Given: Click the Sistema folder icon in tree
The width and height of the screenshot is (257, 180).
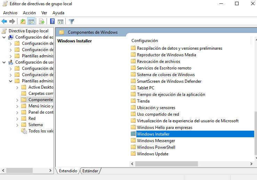Looking at the screenshot, I should [x=24, y=125].
